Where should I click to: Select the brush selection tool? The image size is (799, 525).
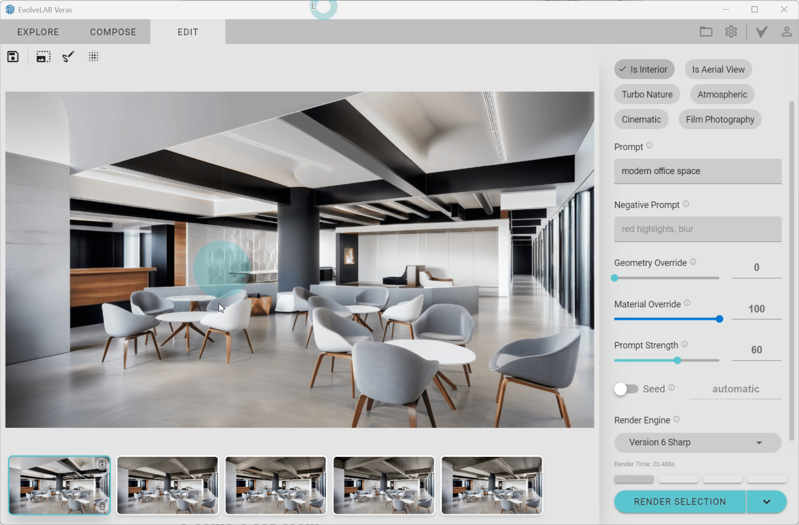68,57
